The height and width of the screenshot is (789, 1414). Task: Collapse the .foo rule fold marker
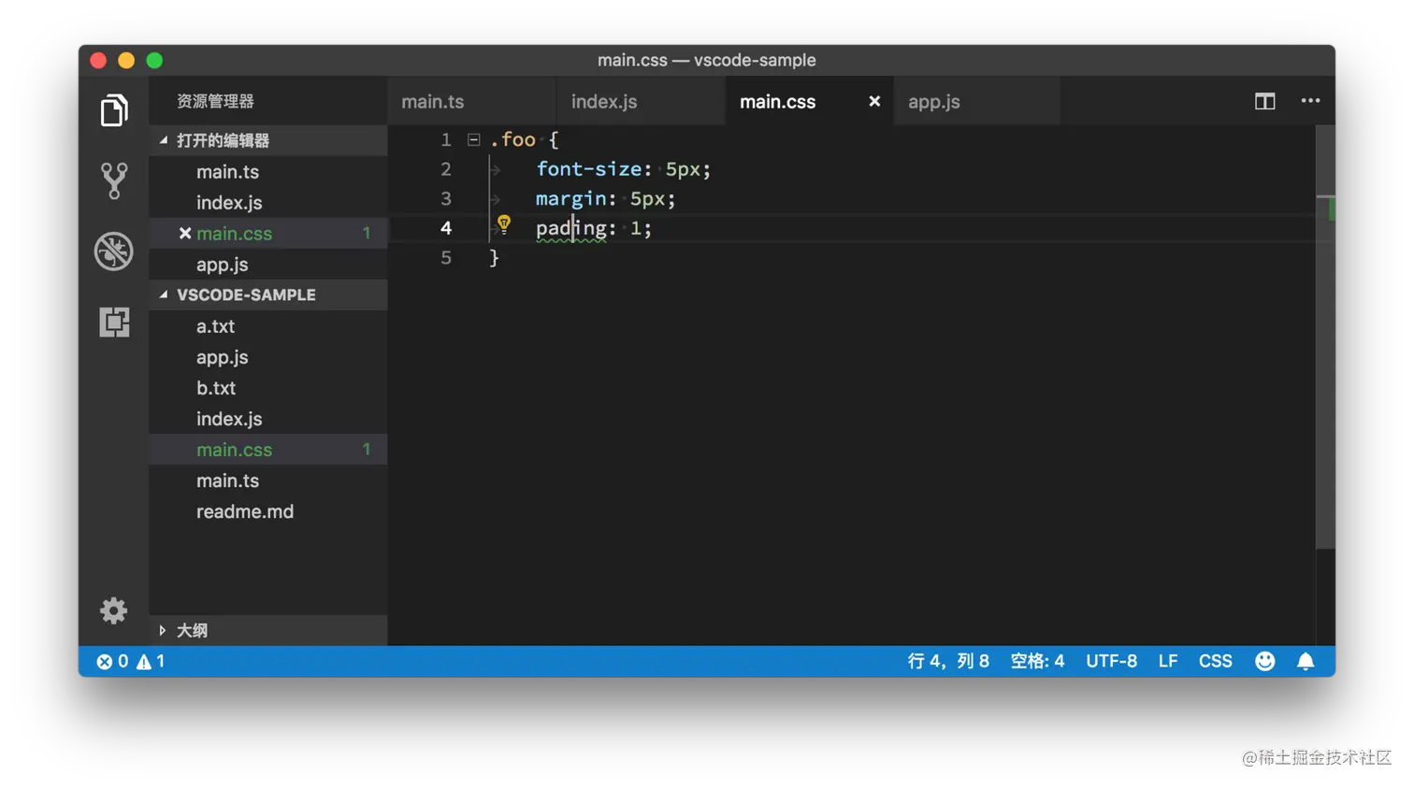click(x=474, y=139)
